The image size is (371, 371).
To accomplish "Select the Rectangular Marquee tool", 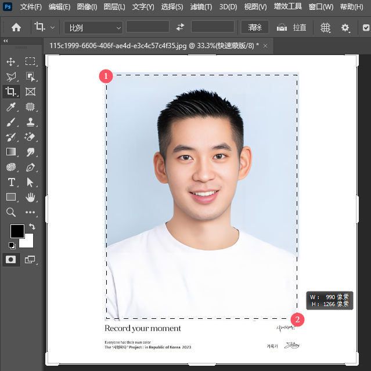I will [x=30, y=61].
